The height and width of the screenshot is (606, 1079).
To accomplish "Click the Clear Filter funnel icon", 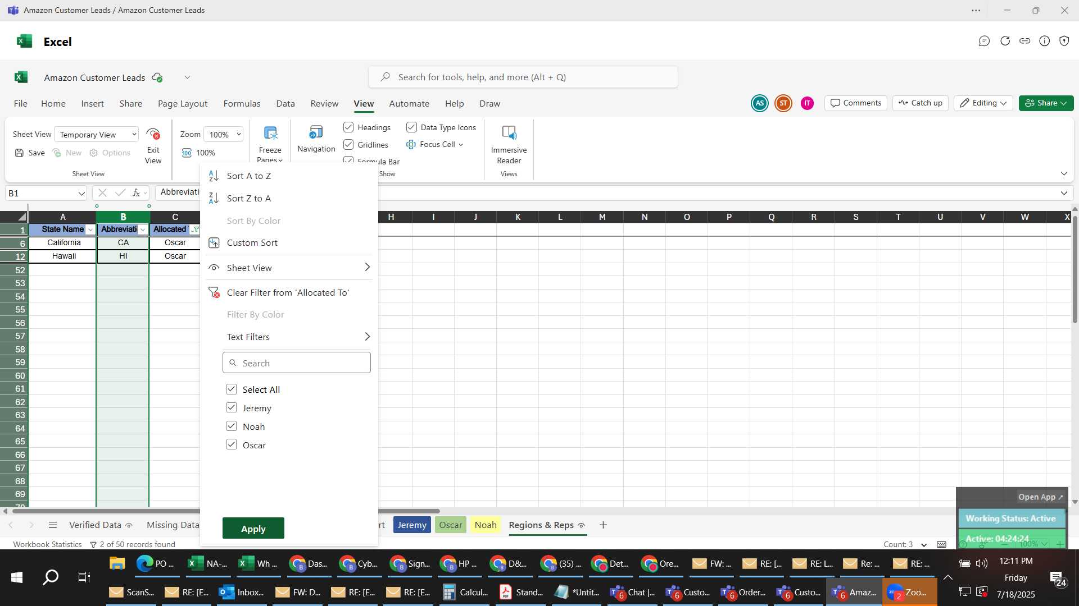I will pos(214,292).
